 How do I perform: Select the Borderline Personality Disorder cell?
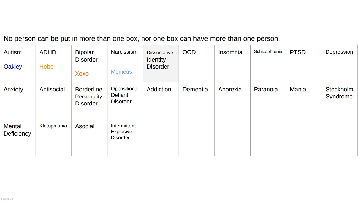point(89,100)
